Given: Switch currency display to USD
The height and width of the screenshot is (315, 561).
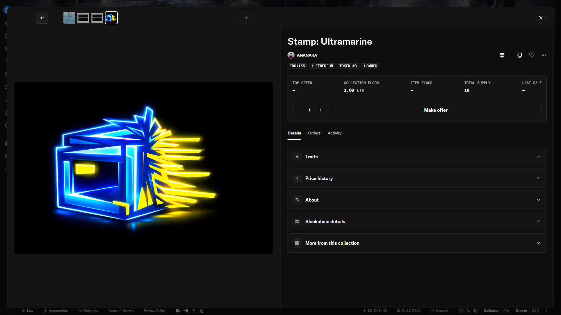Looking at the screenshot, I should click(535, 311).
